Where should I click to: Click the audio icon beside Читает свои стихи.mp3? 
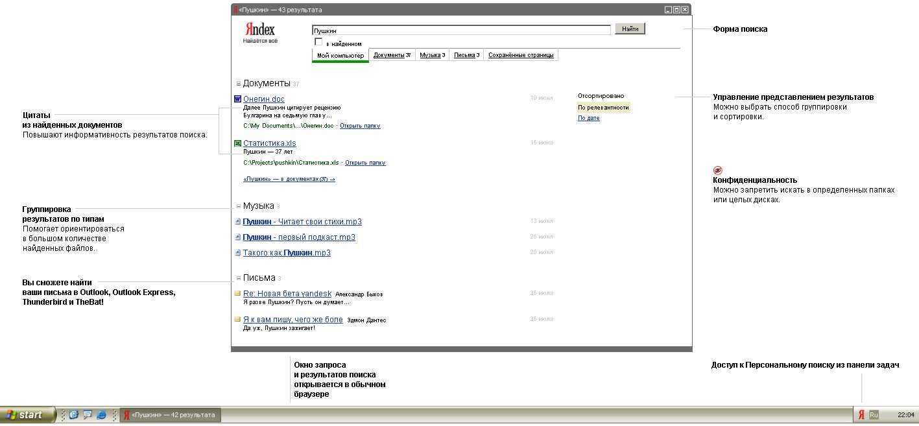pos(237,222)
